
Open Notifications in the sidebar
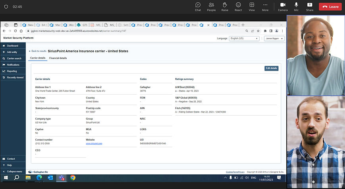click(x=13, y=65)
